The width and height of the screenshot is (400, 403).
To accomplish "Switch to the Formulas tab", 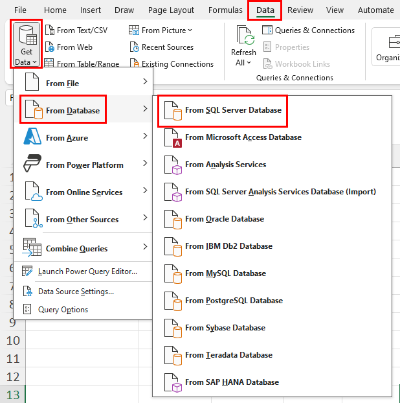I will (225, 10).
